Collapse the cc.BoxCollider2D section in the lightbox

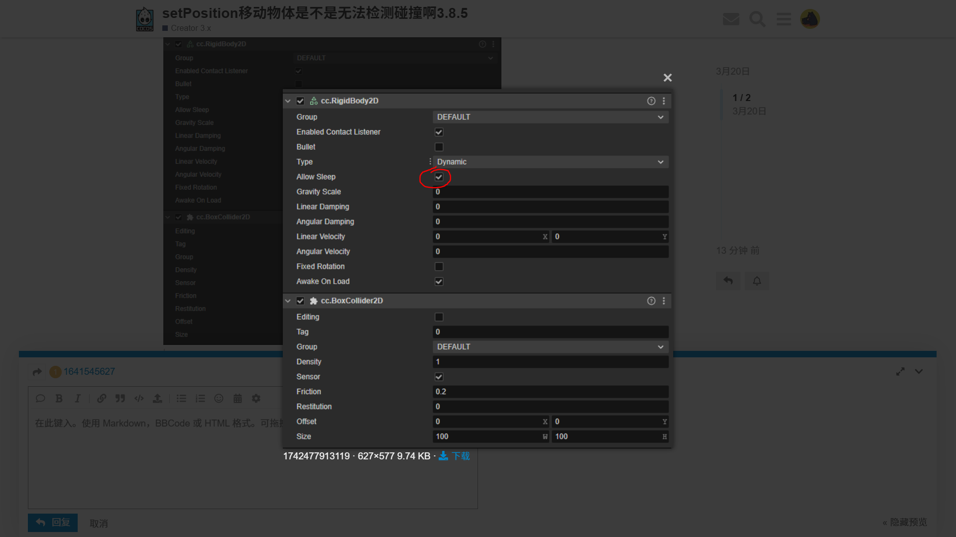[288, 301]
